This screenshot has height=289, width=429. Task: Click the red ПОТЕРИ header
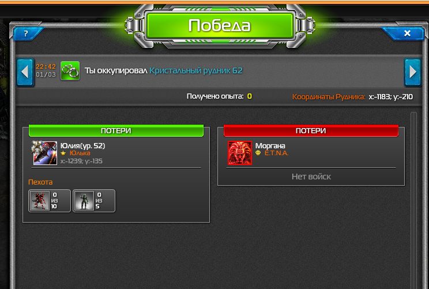click(x=311, y=130)
